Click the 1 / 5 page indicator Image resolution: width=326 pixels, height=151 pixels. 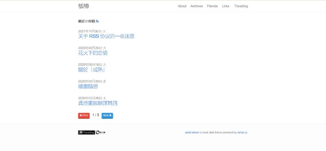click(x=96, y=115)
